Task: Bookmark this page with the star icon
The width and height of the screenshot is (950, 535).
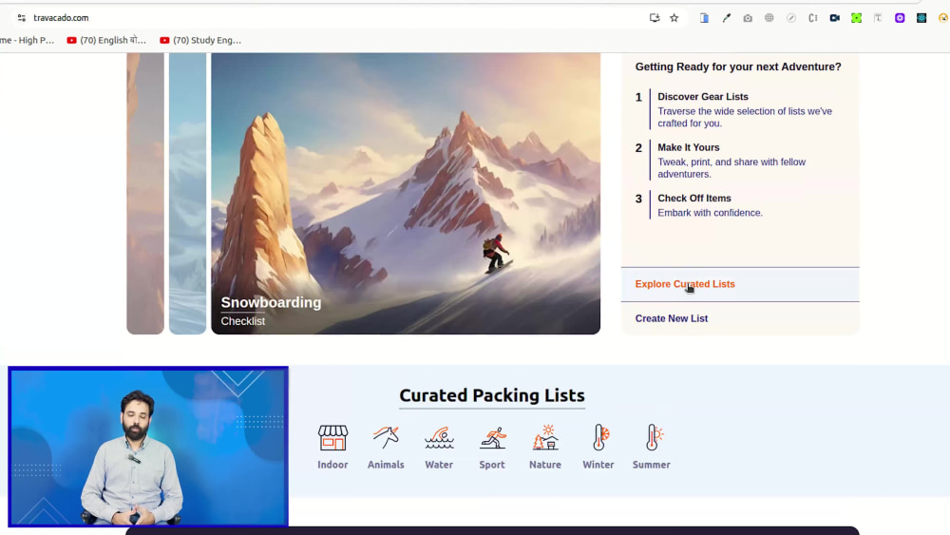Action: 674,18
